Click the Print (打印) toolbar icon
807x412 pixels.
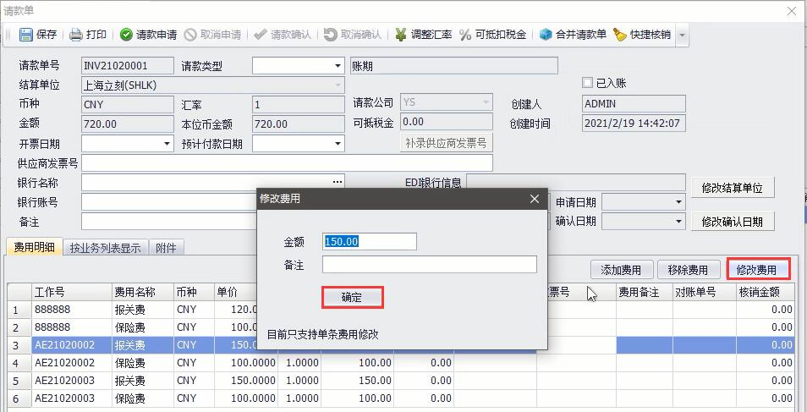(x=76, y=35)
